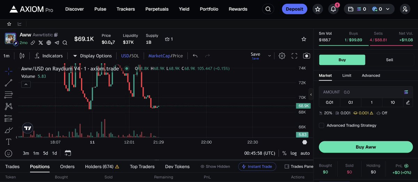Select the brush drawing tool
The width and height of the screenshot is (418, 182).
(9, 130)
